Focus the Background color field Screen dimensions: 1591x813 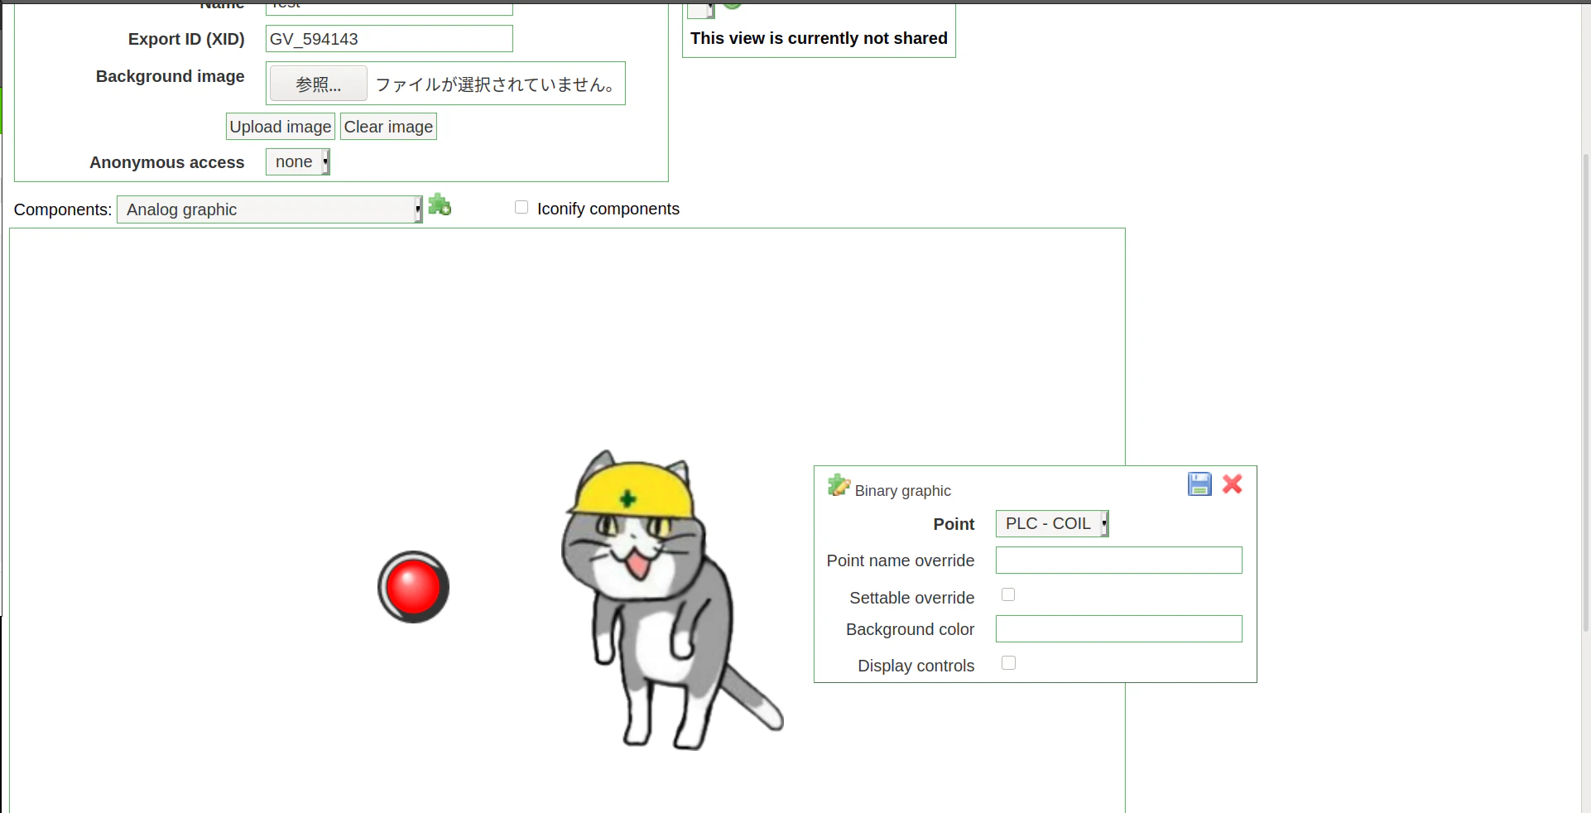pyautogui.click(x=1119, y=629)
